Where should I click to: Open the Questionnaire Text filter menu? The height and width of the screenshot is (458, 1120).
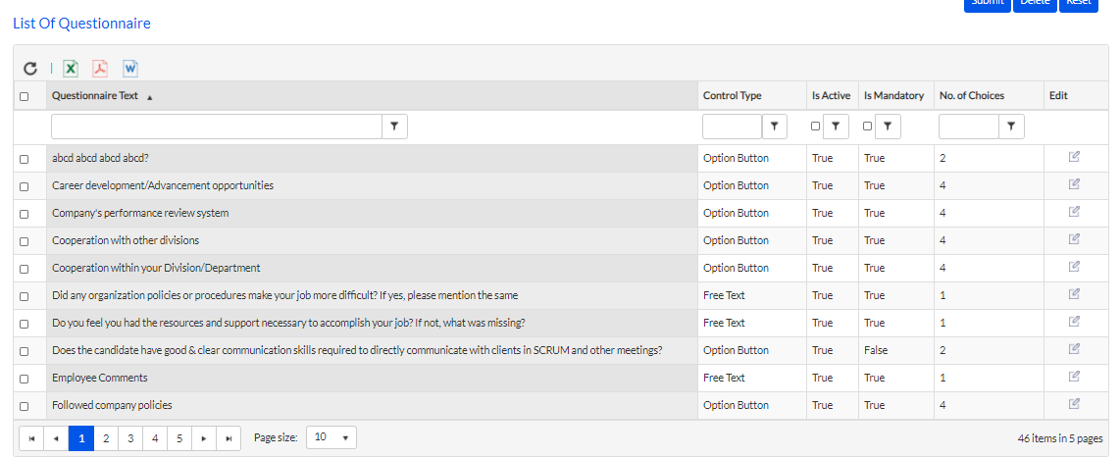pyautogui.click(x=394, y=127)
